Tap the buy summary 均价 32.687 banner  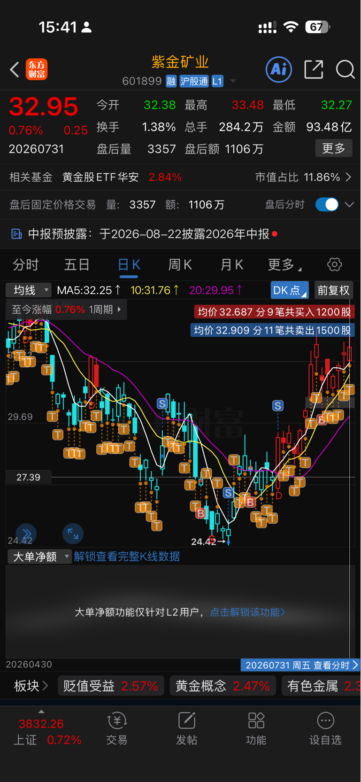pyautogui.click(x=274, y=312)
